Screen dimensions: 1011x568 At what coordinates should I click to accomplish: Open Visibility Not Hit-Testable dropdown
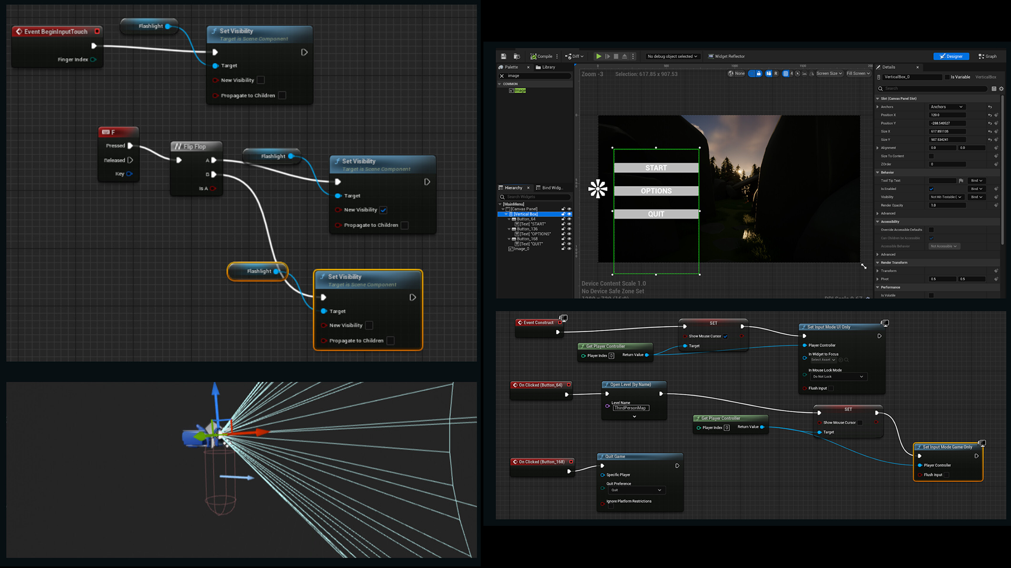tap(946, 197)
